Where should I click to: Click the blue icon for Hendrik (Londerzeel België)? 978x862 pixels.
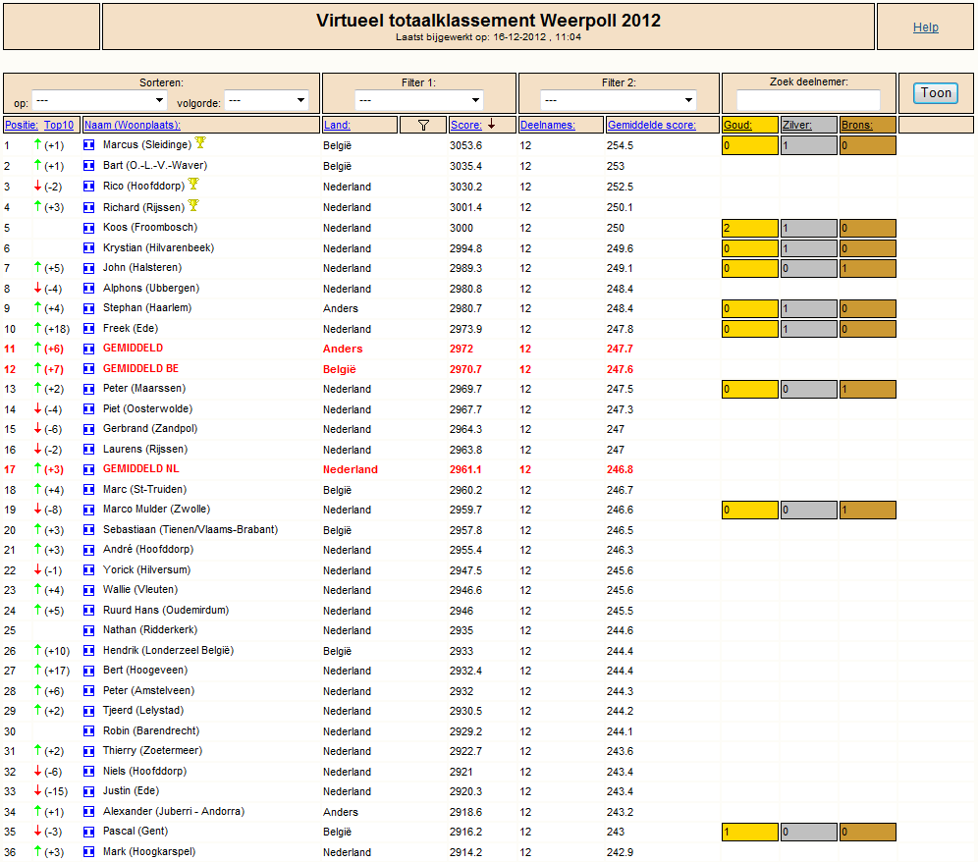point(89,651)
